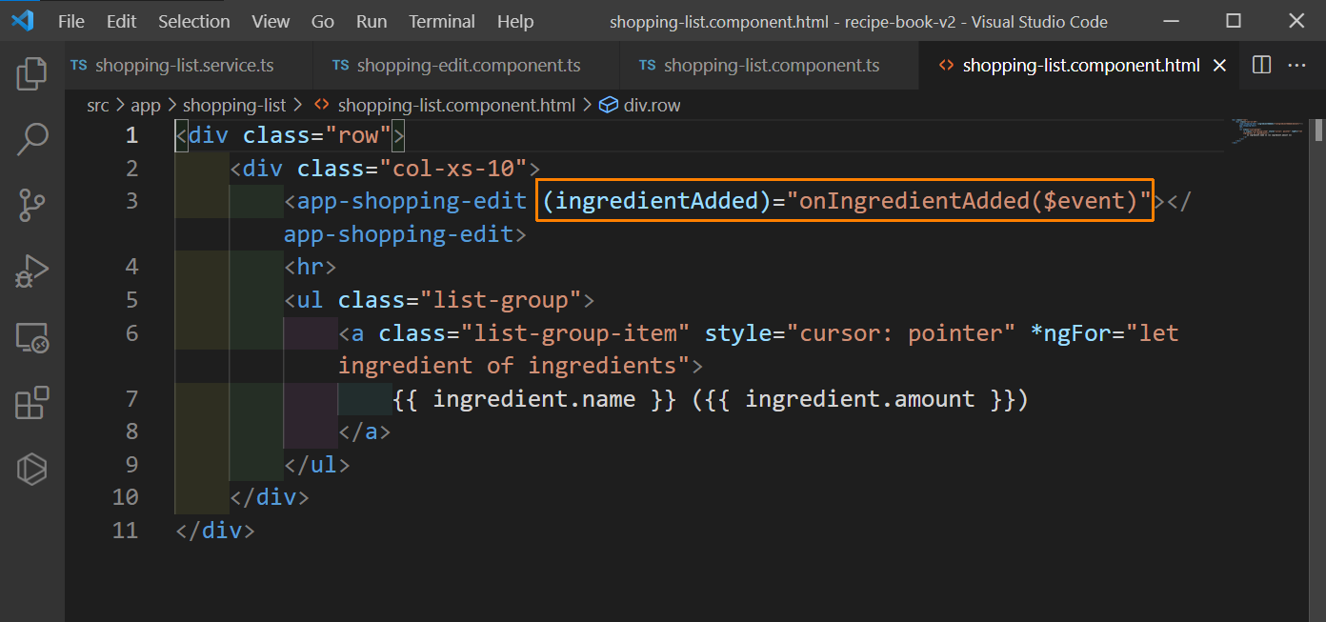1326x622 pixels.
Task: Open the triangular activity bar icon below Extensions
Action: 32,468
